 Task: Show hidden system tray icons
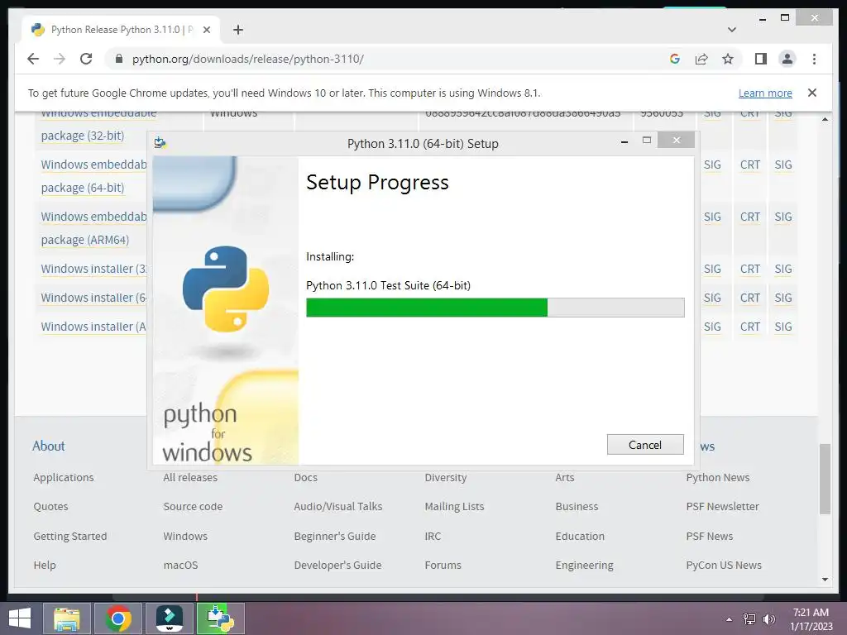point(730,619)
